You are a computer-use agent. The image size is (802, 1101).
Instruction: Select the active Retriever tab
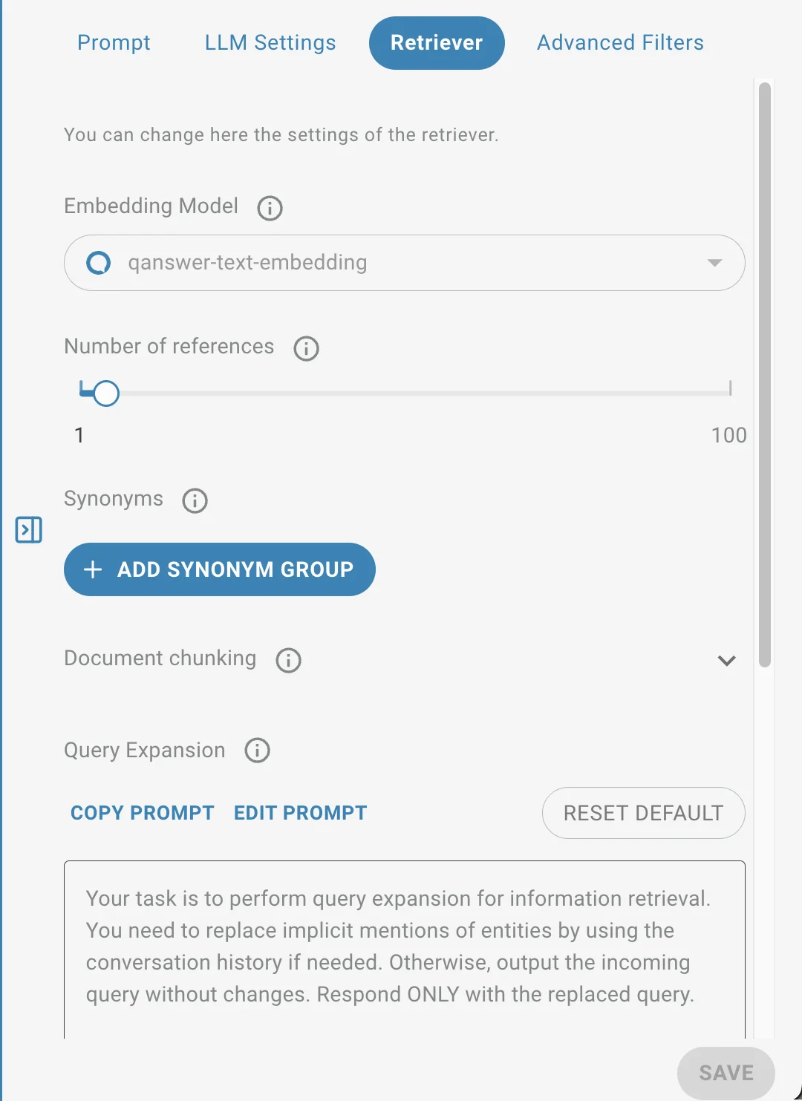(x=437, y=43)
